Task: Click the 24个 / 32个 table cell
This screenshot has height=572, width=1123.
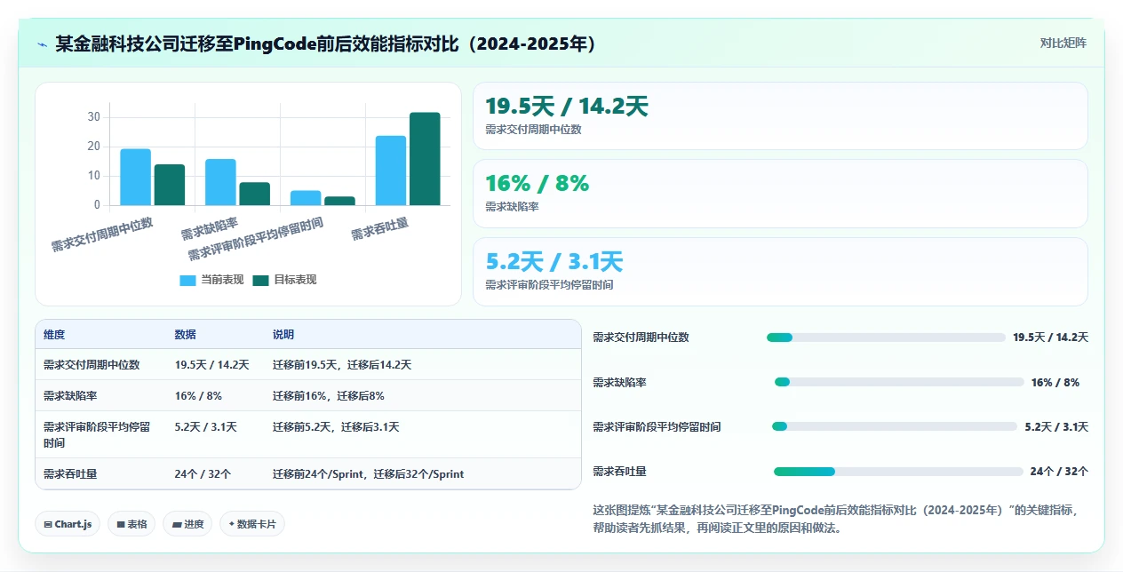Action: click(x=203, y=474)
